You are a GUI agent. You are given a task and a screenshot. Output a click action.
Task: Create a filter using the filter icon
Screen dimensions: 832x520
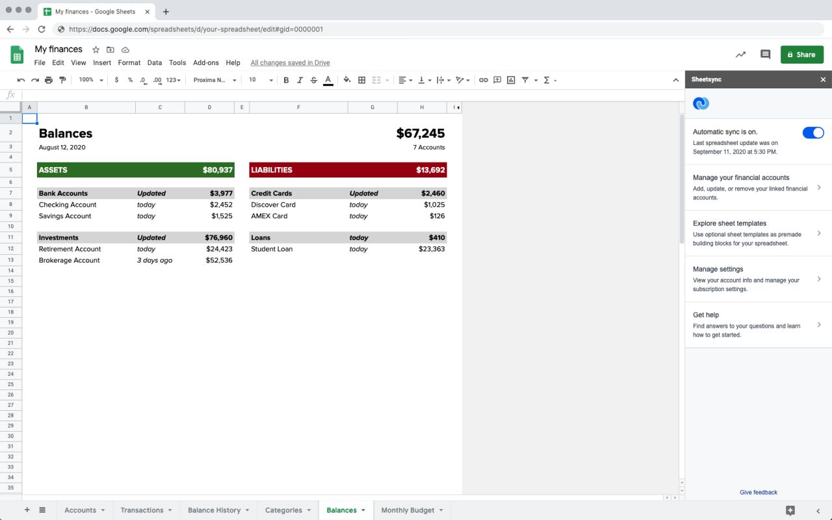pos(526,79)
